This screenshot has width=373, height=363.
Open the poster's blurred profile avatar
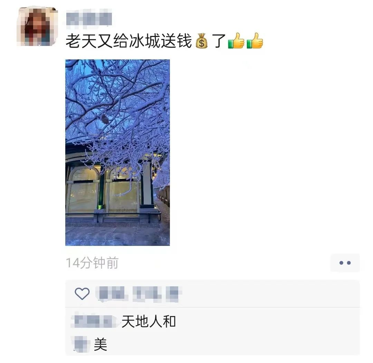38,26
